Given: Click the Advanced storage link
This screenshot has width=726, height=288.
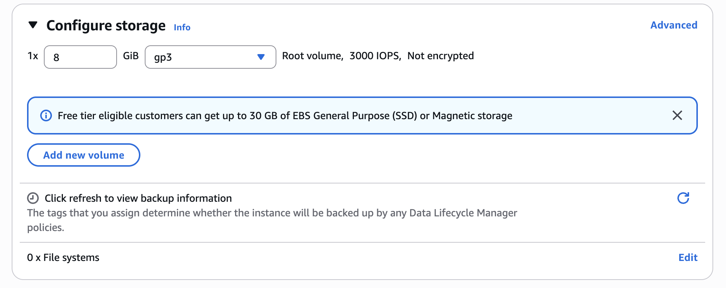Looking at the screenshot, I should [674, 25].
